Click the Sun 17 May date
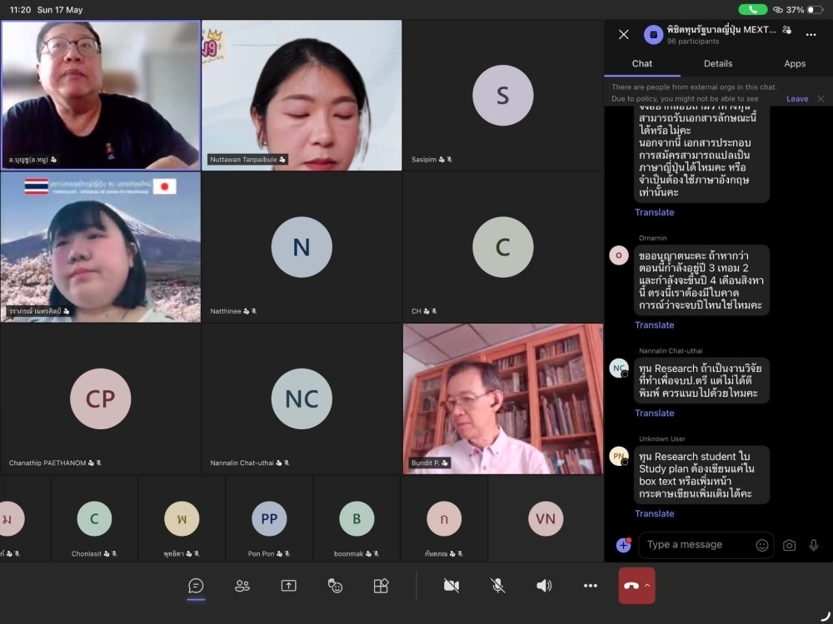 pos(59,9)
